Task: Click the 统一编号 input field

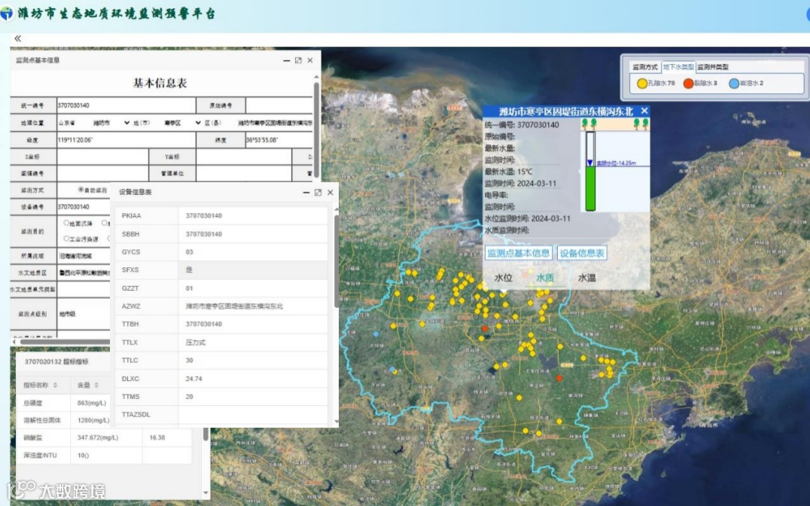Action: [126, 105]
